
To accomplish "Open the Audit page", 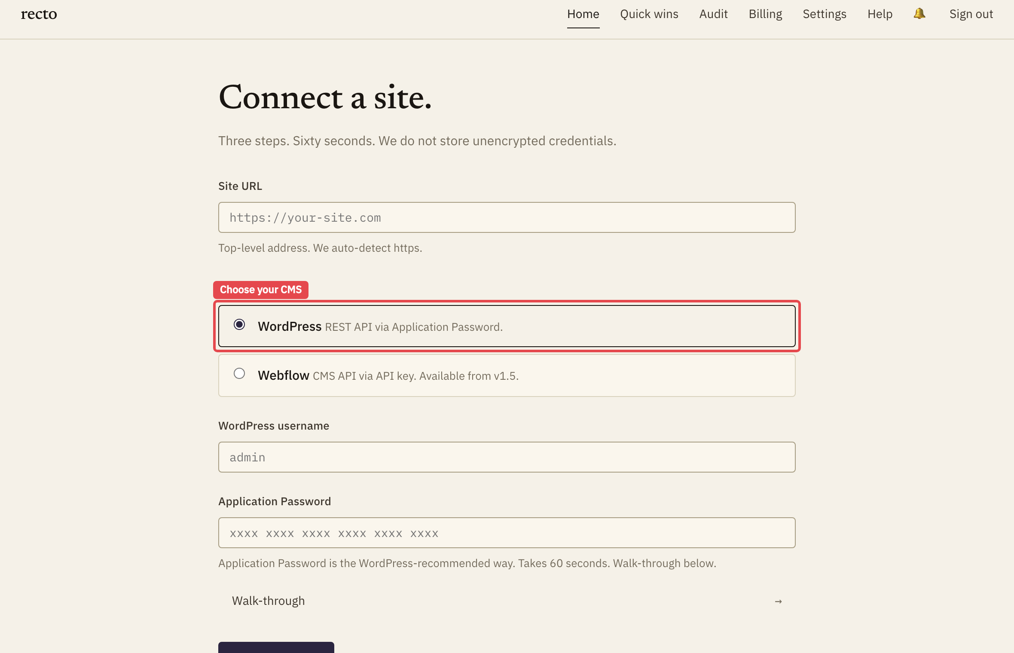I will (713, 14).
